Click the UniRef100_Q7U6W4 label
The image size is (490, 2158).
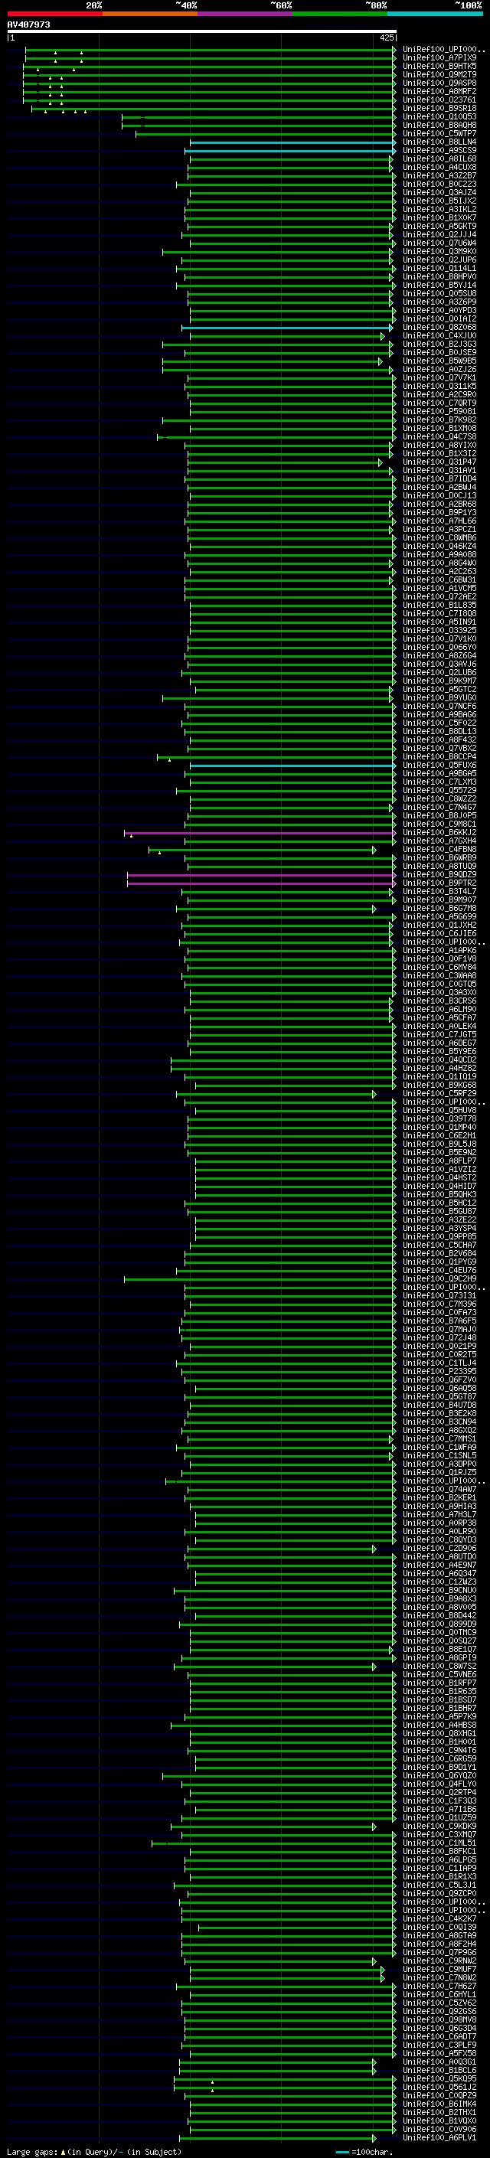coord(439,243)
